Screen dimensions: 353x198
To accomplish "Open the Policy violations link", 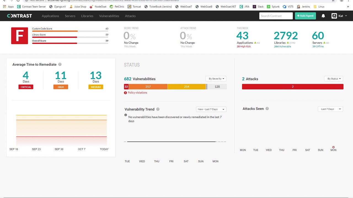I will tap(137, 93).
